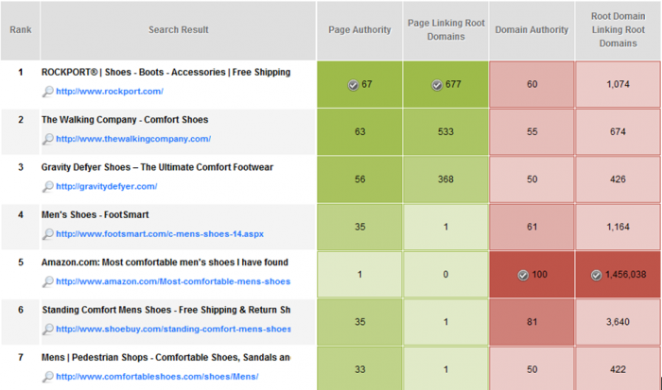Click magnifier icon beside gravitydefyer.com URL

[x=47, y=186]
